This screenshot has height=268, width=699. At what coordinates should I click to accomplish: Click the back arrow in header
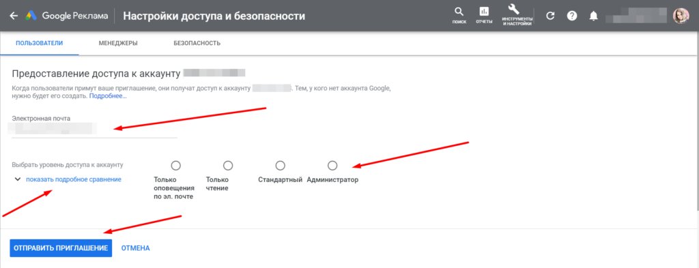coord(14,16)
